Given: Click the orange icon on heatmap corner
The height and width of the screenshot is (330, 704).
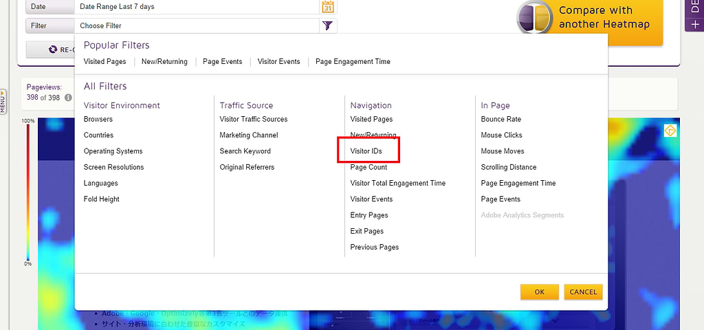Looking at the screenshot, I should tap(670, 131).
